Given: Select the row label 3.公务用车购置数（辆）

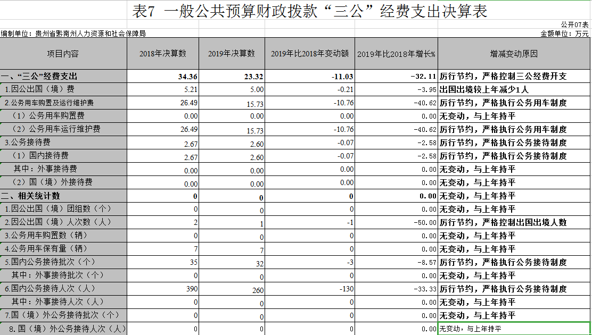Looking at the screenshot, I should (x=63, y=236).
